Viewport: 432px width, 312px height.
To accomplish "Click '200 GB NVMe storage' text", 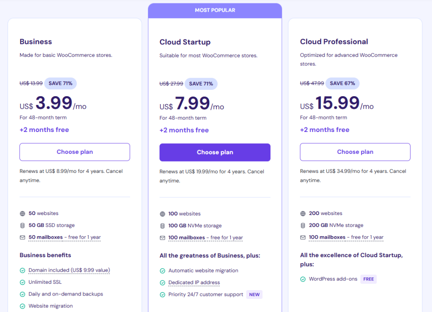I will 336,225.
